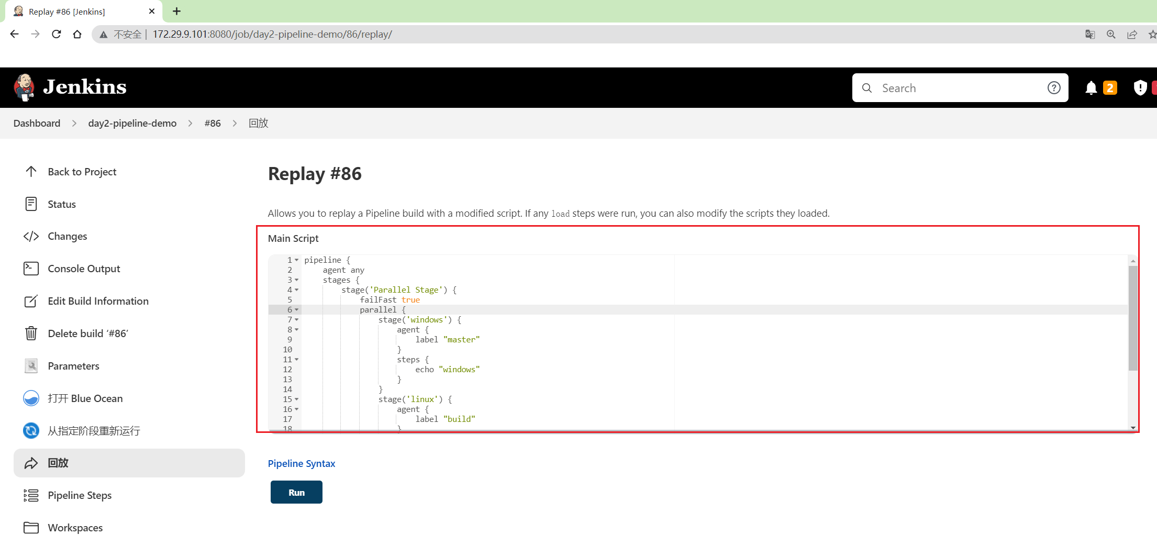Screen dimensions: 1157x546
Task: Click the share page icon in address bar
Action: click(x=1132, y=35)
